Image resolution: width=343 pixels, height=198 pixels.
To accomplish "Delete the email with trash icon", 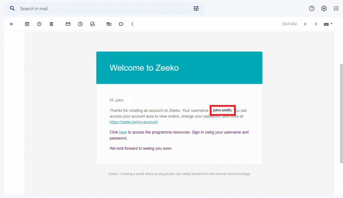I will (51, 24).
